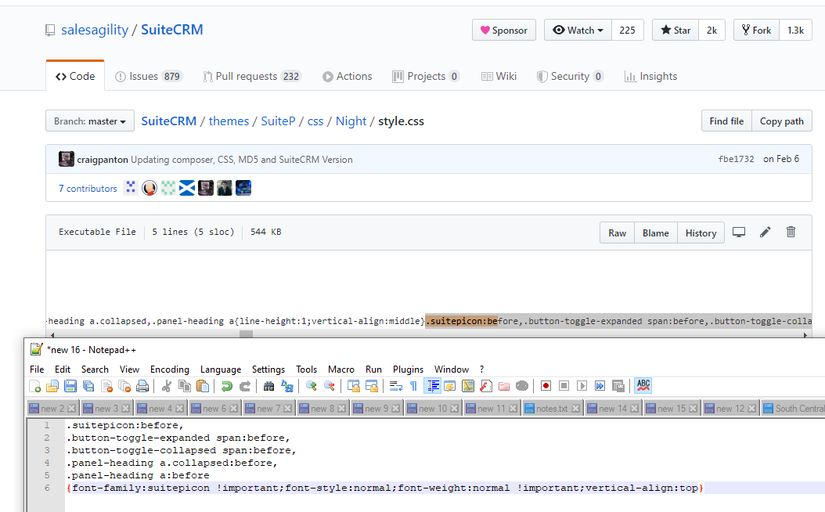
Task: Save the file with Notepad++ Save icon
Action: coord(70,386)
